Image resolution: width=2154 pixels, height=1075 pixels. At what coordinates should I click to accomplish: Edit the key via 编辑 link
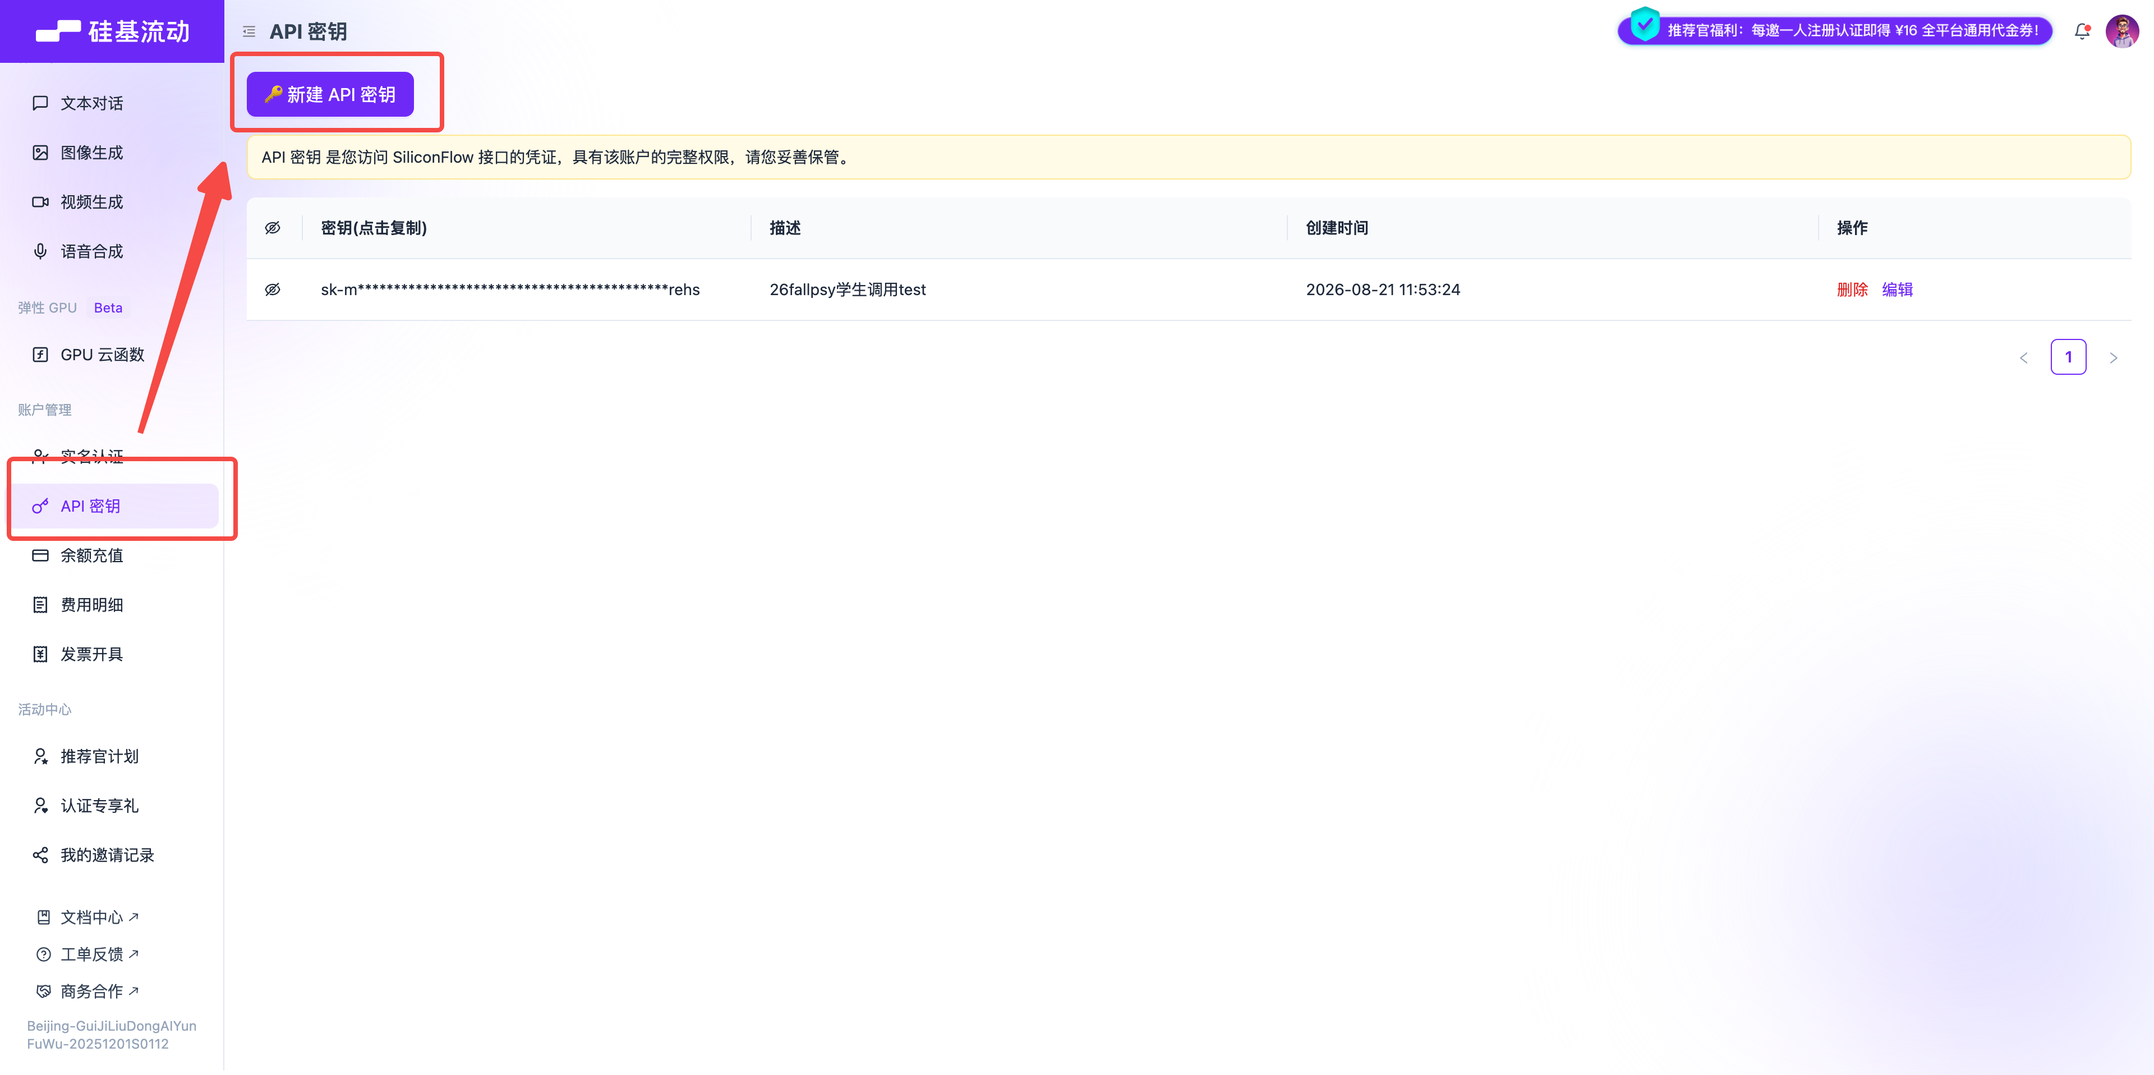[x=1897, y=290]
